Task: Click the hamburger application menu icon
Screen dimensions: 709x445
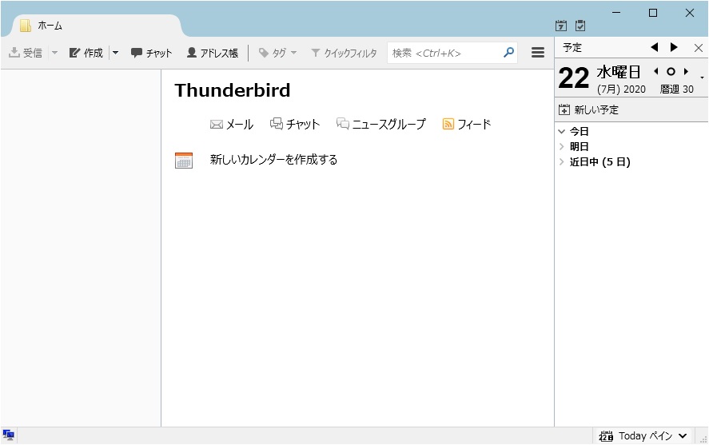Action: coord(538,53)
